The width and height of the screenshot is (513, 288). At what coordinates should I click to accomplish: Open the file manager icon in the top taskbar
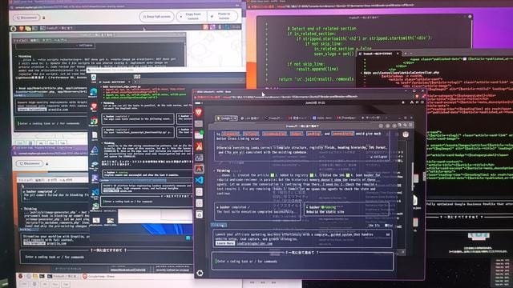click(x=28, y=29)
